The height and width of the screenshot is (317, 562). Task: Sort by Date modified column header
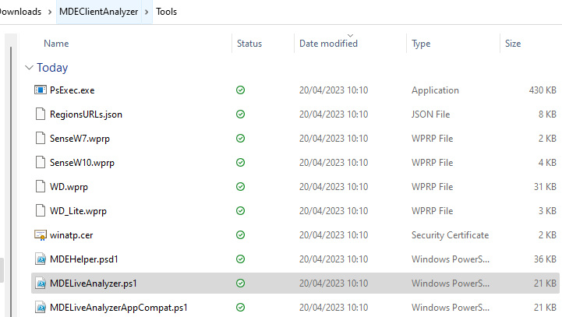(328, 44)
